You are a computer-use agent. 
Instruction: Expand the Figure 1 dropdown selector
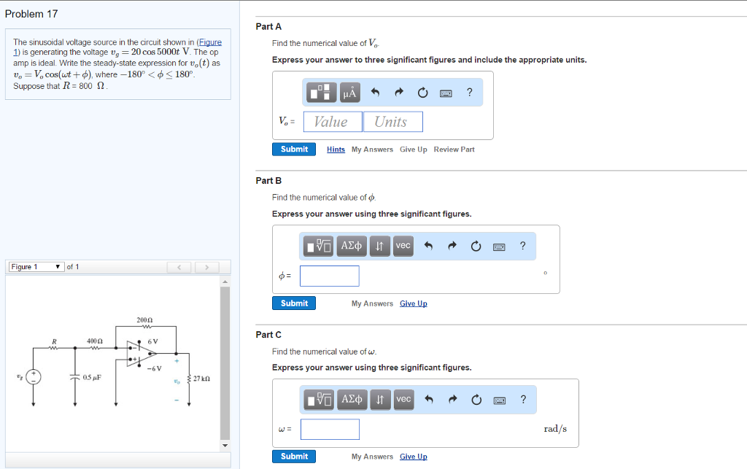click(x=36, y=267)
